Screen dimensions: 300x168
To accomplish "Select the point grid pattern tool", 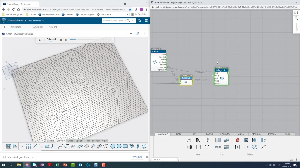I will pyautogui.click(x=28, y=146).
